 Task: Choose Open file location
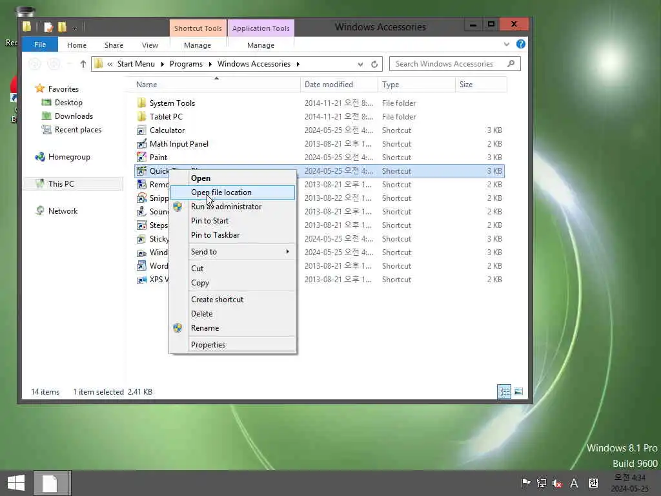[232, 192]
